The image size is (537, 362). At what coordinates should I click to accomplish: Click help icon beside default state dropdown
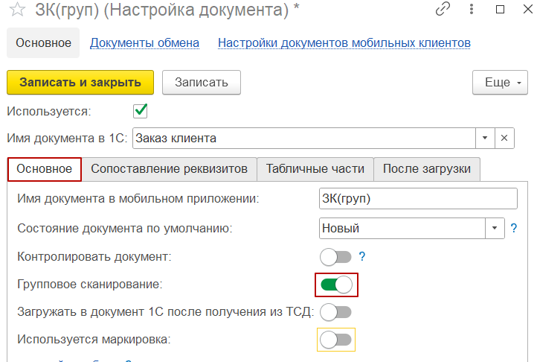513,228
